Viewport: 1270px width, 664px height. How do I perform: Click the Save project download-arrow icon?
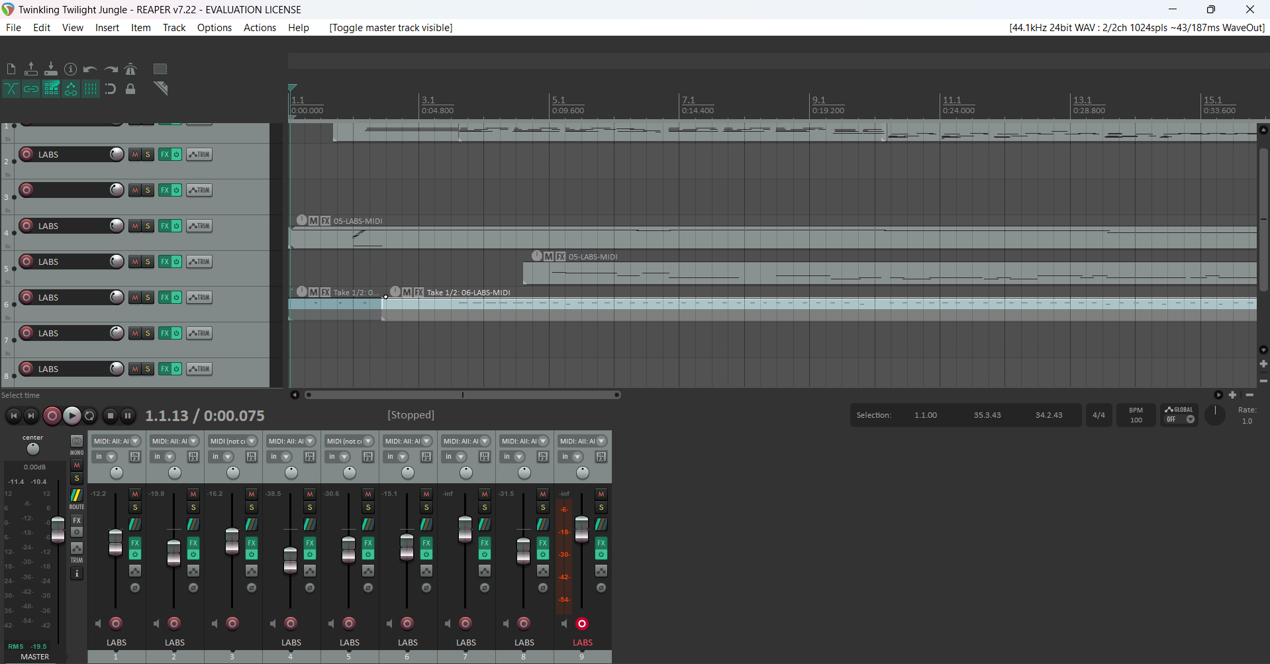(51, 69)
